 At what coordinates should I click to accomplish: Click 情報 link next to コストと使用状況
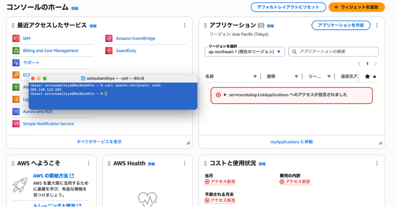click(x=262, y=164)
